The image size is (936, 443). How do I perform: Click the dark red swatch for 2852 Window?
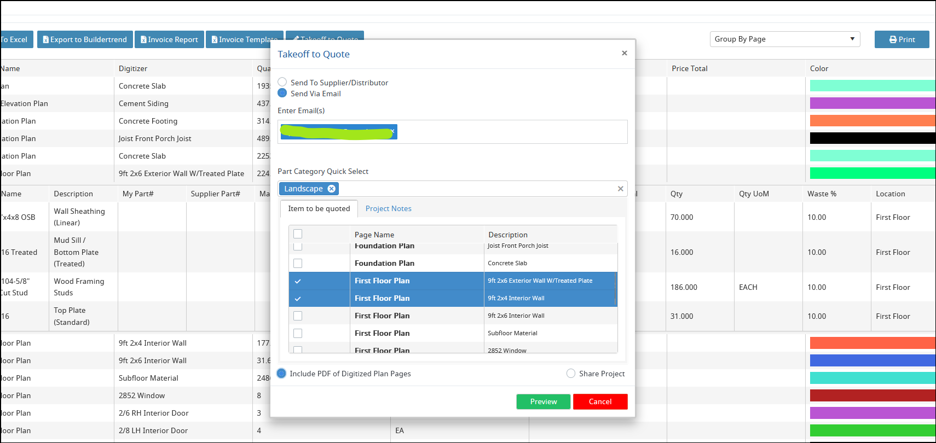click(x=873, y=395)
